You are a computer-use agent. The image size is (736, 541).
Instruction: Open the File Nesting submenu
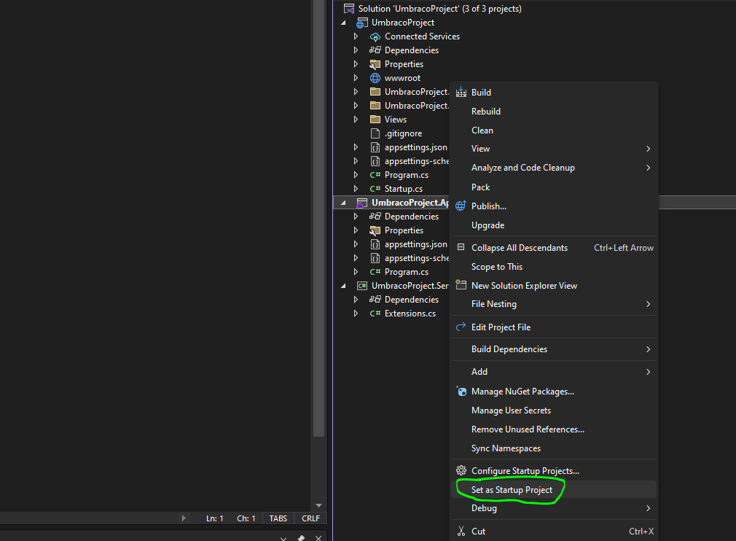point(553,304)
